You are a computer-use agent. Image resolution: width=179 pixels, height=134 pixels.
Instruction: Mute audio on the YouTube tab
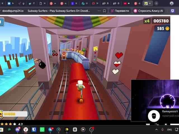(129, 3)
